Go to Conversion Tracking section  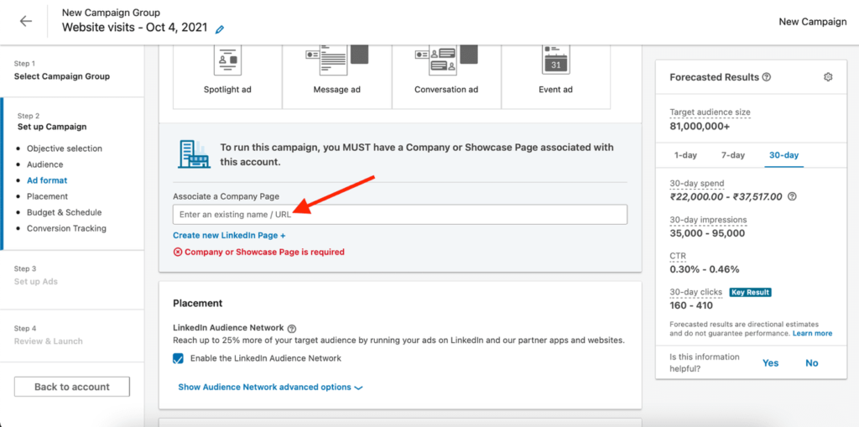(66, 228)
